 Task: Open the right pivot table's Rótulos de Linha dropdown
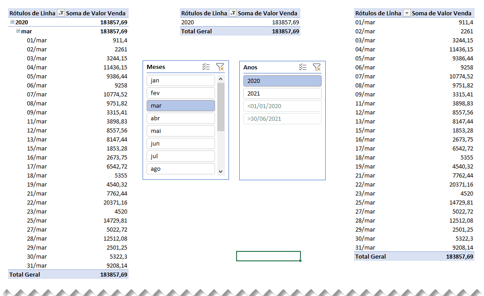pyautogui.click(x=407, y=13)
